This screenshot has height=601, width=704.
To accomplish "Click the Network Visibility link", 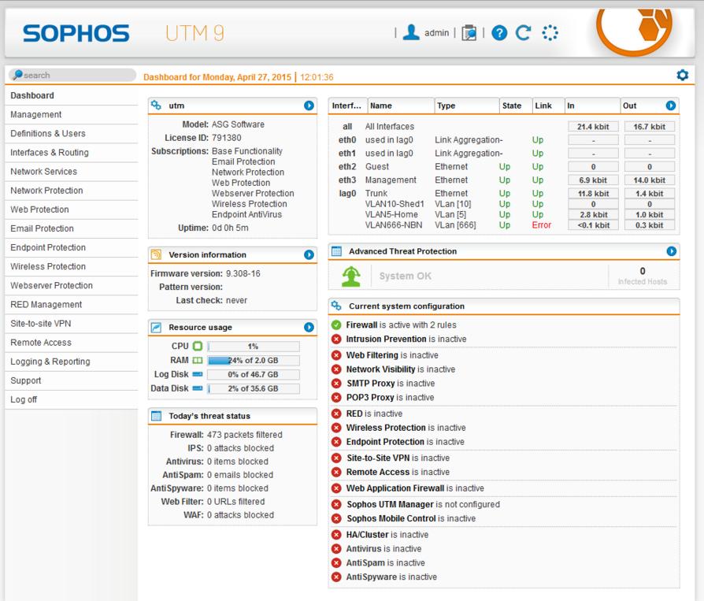I will 401,369.
